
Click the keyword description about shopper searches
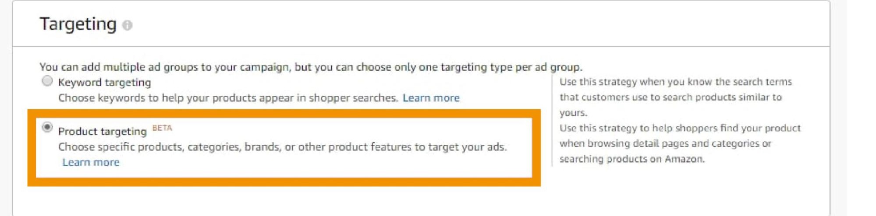tap(228, 98)
